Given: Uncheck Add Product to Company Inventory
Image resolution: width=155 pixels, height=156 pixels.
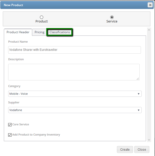Looking at the screenshot, I should 10,135.
